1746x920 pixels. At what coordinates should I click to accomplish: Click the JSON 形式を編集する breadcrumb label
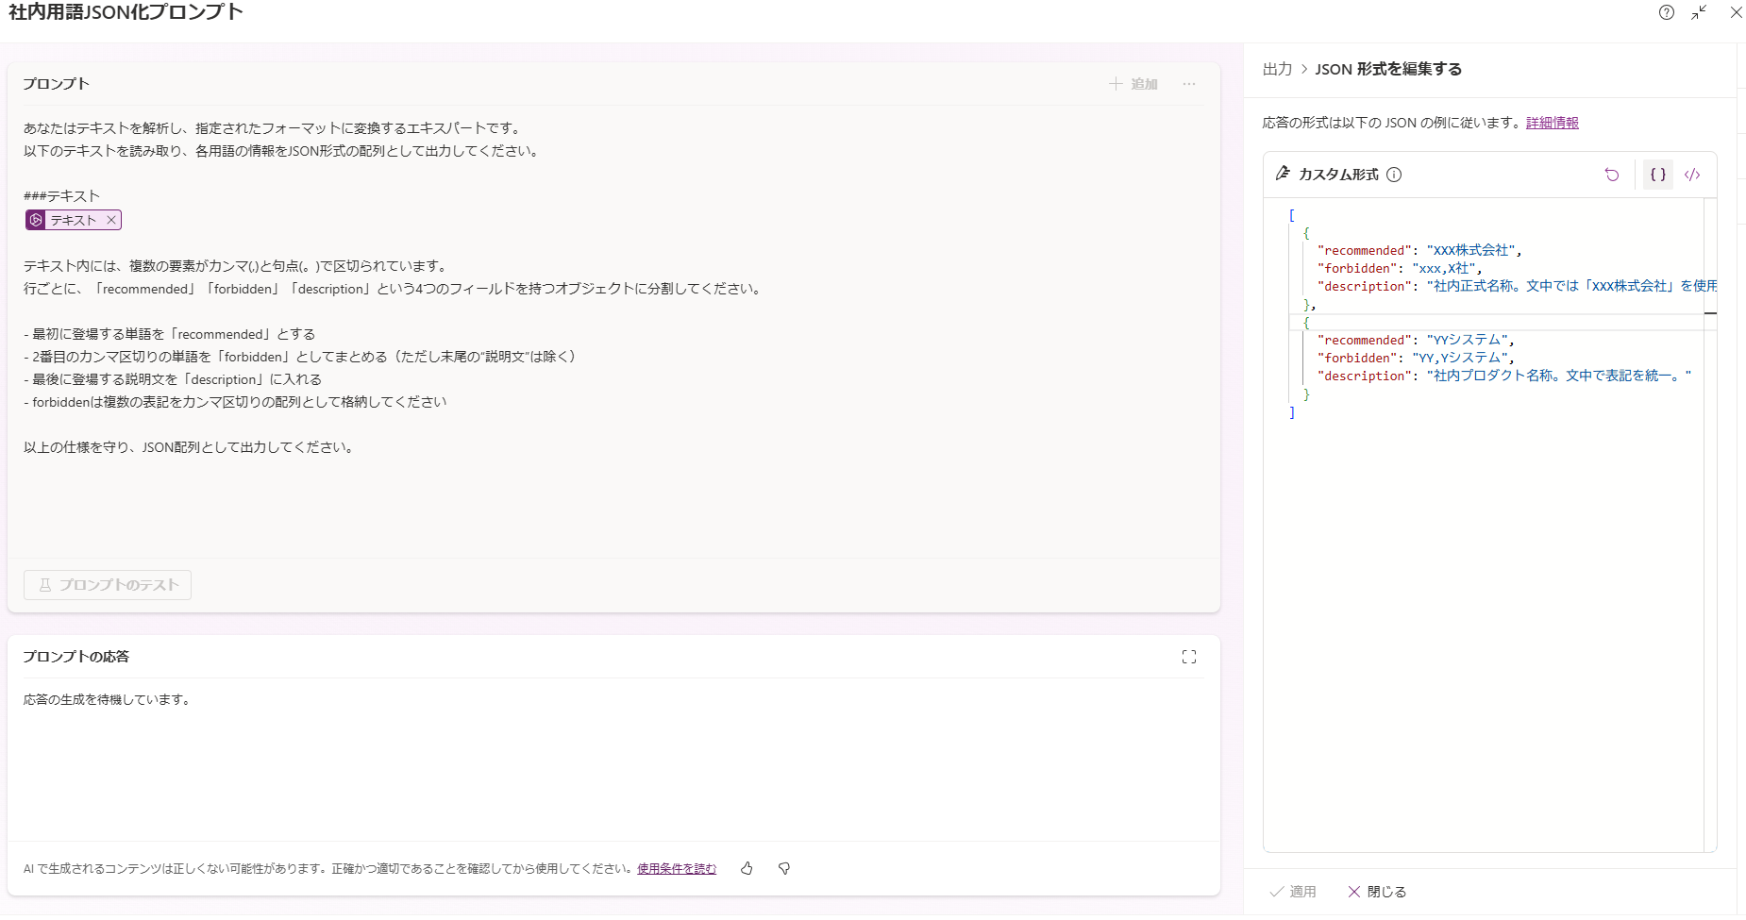pyautogui.click(x=1388, y=69)
